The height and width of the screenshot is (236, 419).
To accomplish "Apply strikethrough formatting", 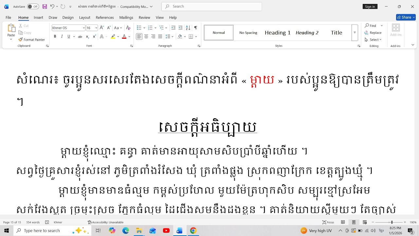I will (x=80, y=36).
